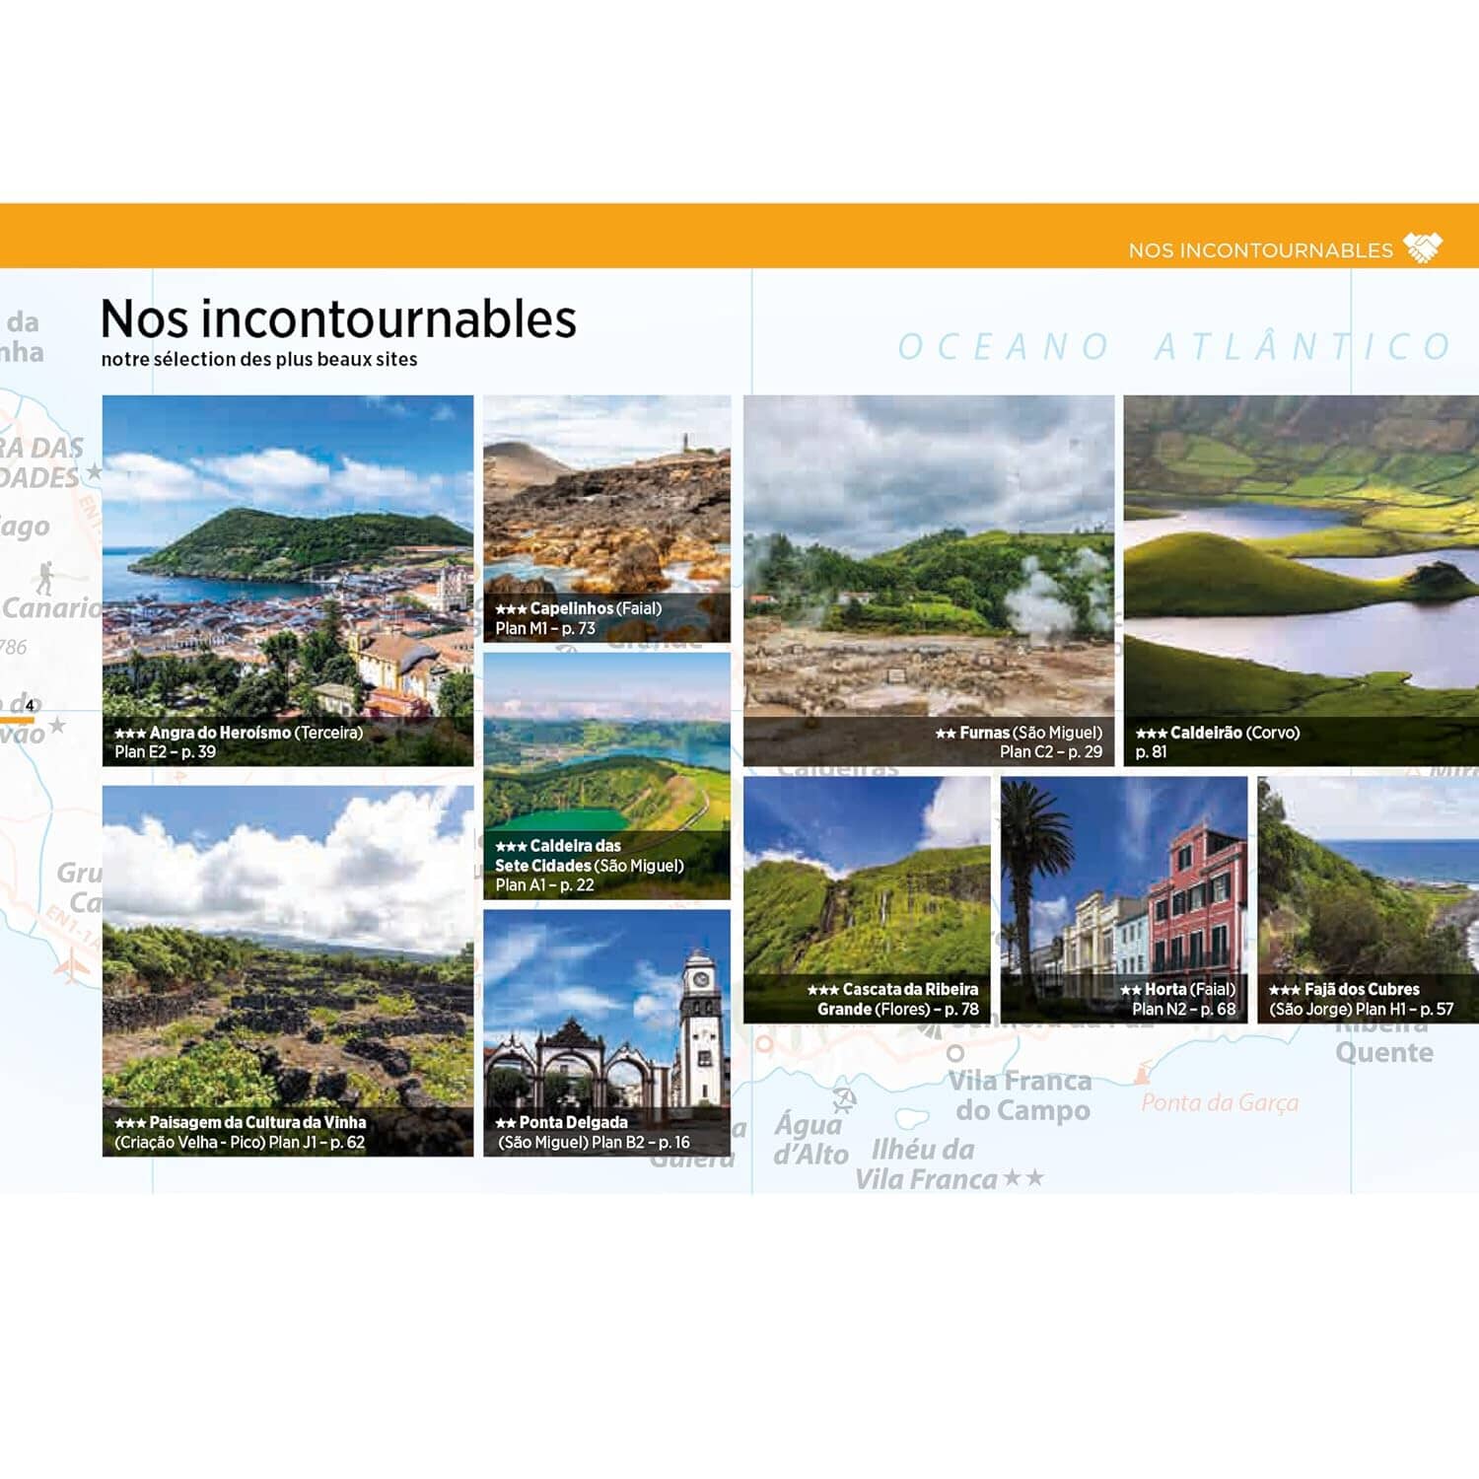Click the star symbol beside Cidades label
This screenshot has height=1479, width=1479.
point(94,470)
